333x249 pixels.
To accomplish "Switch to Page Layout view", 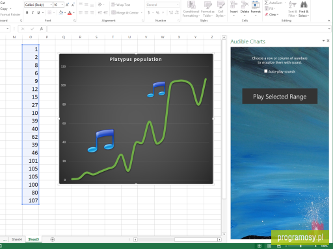I will point(269,246).
